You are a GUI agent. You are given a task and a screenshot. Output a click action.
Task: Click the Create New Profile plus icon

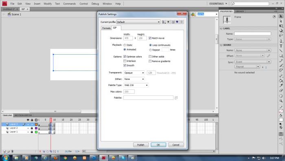pos(168,22)
